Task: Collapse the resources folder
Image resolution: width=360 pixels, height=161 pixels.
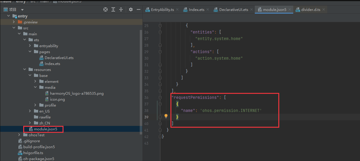Action: (x=24, y=70)
